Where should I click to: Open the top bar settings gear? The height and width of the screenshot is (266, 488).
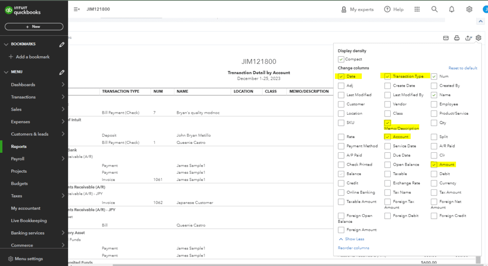469,10
